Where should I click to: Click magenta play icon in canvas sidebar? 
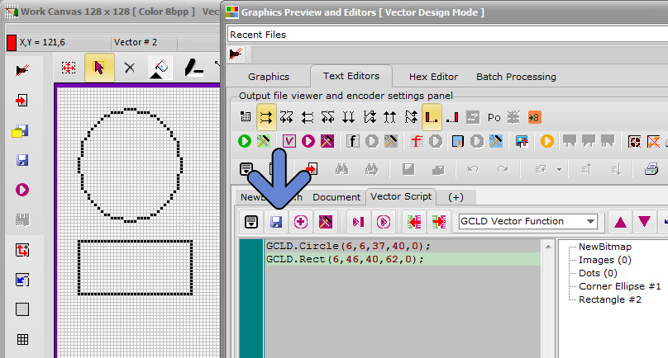coord(22,190)
